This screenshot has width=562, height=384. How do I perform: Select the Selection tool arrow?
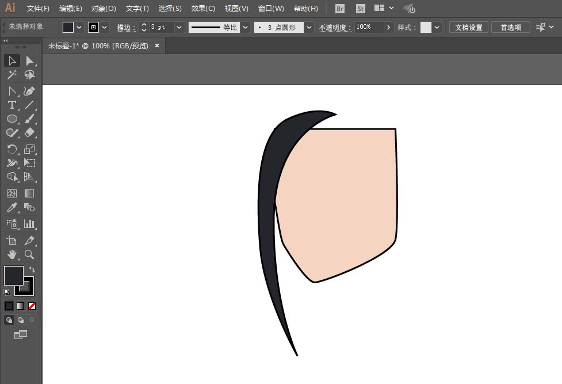point(12,61)
